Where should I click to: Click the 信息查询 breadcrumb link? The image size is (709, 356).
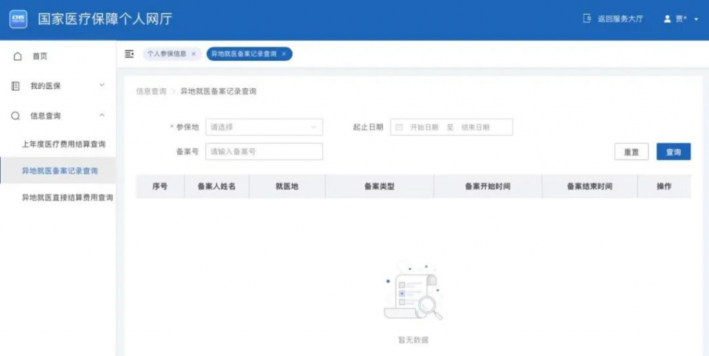click(151, 91)
